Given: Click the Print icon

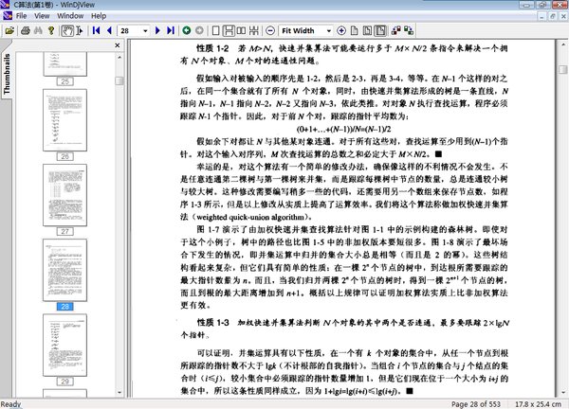Looking at the screenshot, I should 25,31.
